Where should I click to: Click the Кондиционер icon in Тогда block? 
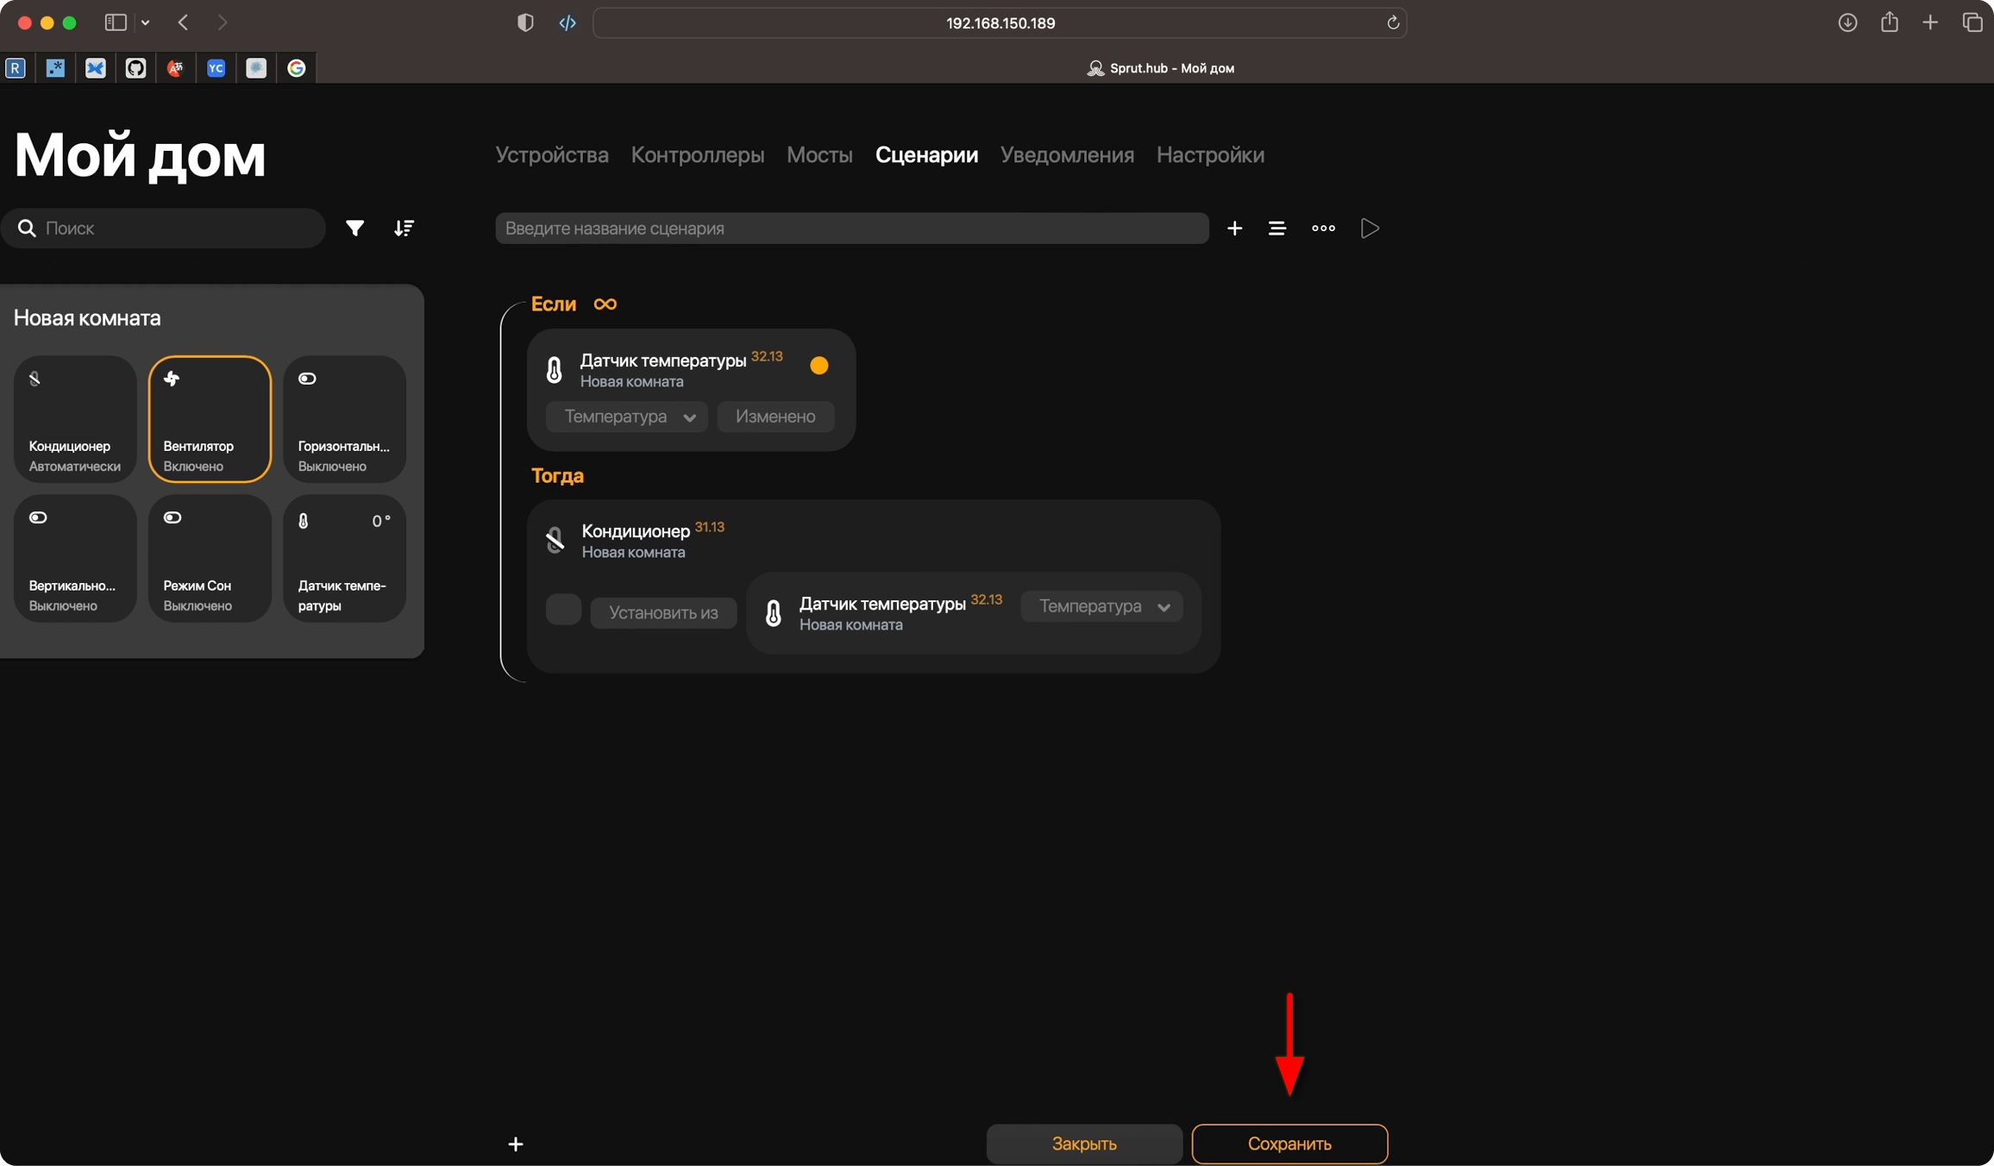click(x=555, y=541)
